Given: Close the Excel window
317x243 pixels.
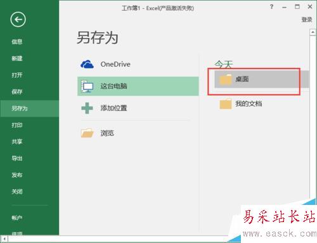Looking at the screenshot, I should click(x=310, y=7).
